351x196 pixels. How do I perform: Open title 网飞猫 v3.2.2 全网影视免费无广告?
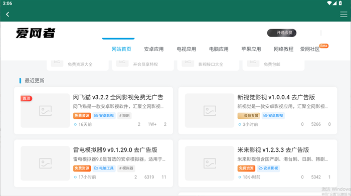click(118, 97)
